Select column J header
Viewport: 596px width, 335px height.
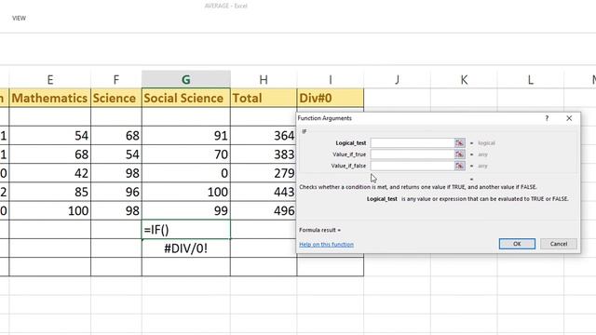(x=398, y=79)
